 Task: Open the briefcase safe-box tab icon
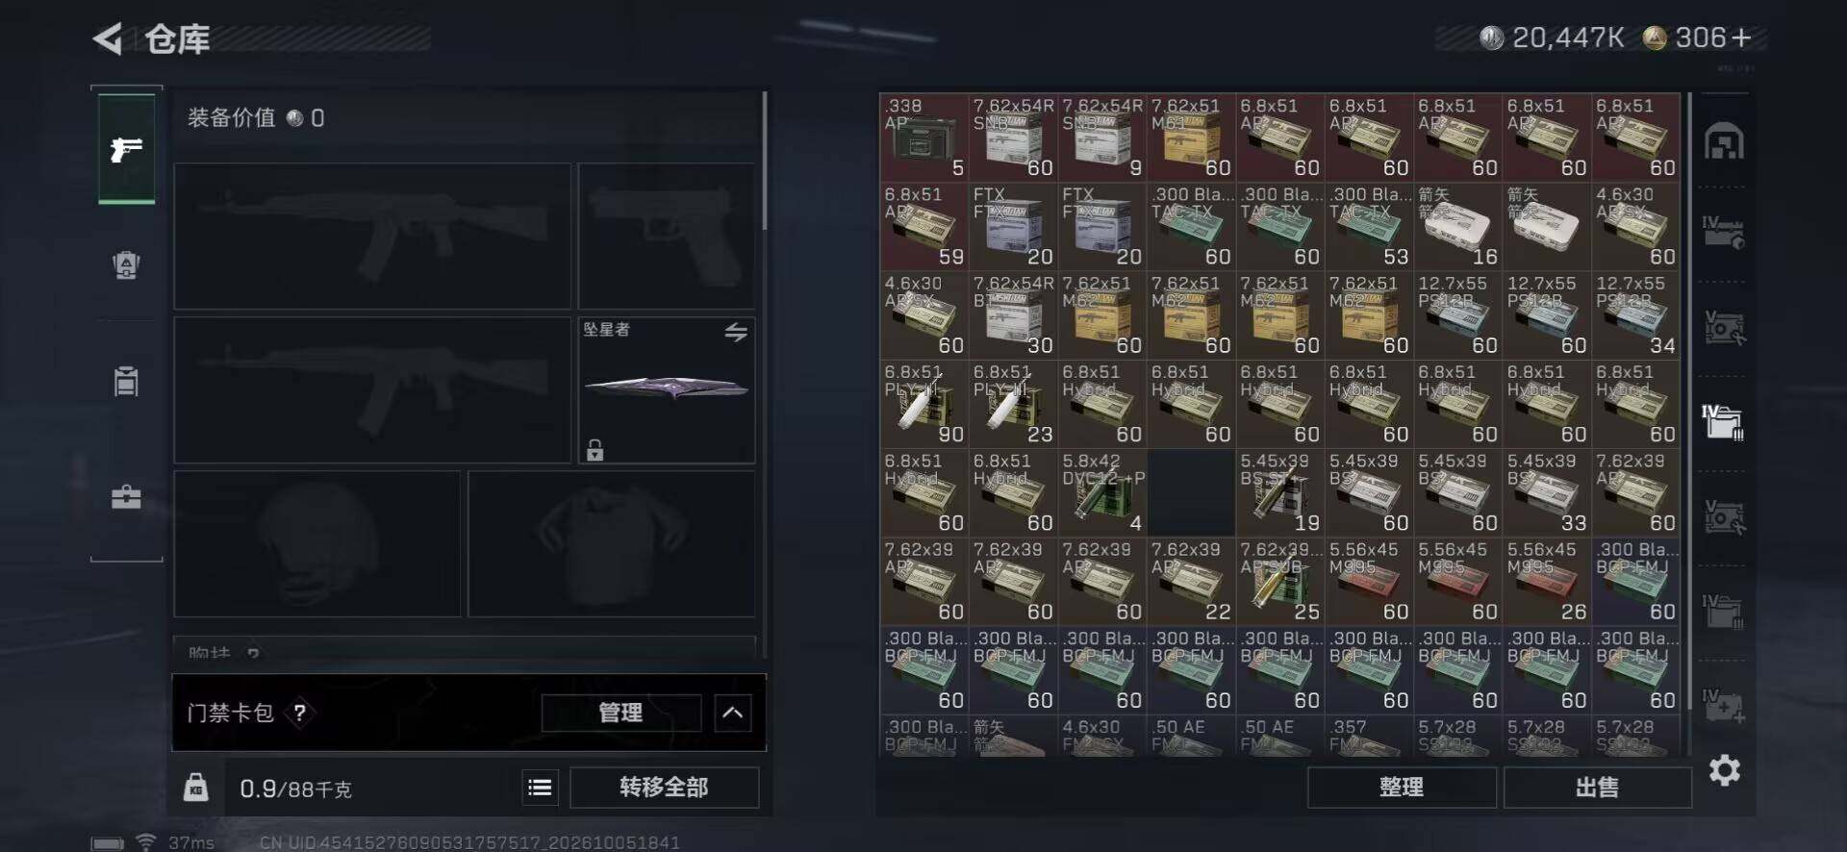pyautogui.click(x=126, y=497)
